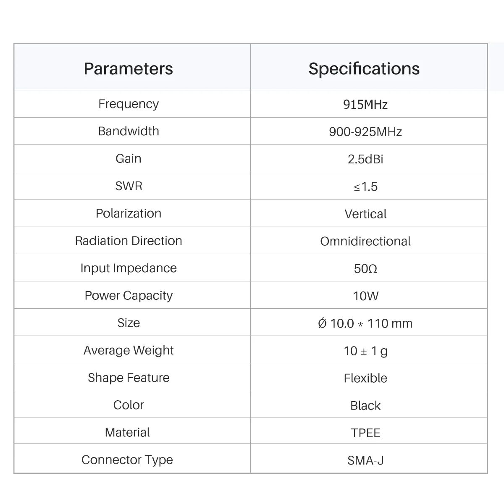Click the Input Impedance label

pyautogui.click(x=129, y=268)
